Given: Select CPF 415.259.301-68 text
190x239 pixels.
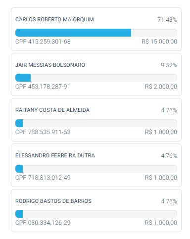Looking at the screenshot, I should [43, 42].
